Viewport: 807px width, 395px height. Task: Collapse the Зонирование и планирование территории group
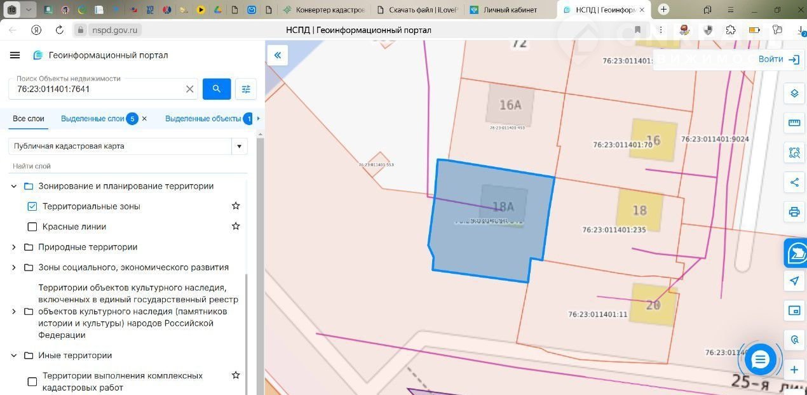pos(14,186)
